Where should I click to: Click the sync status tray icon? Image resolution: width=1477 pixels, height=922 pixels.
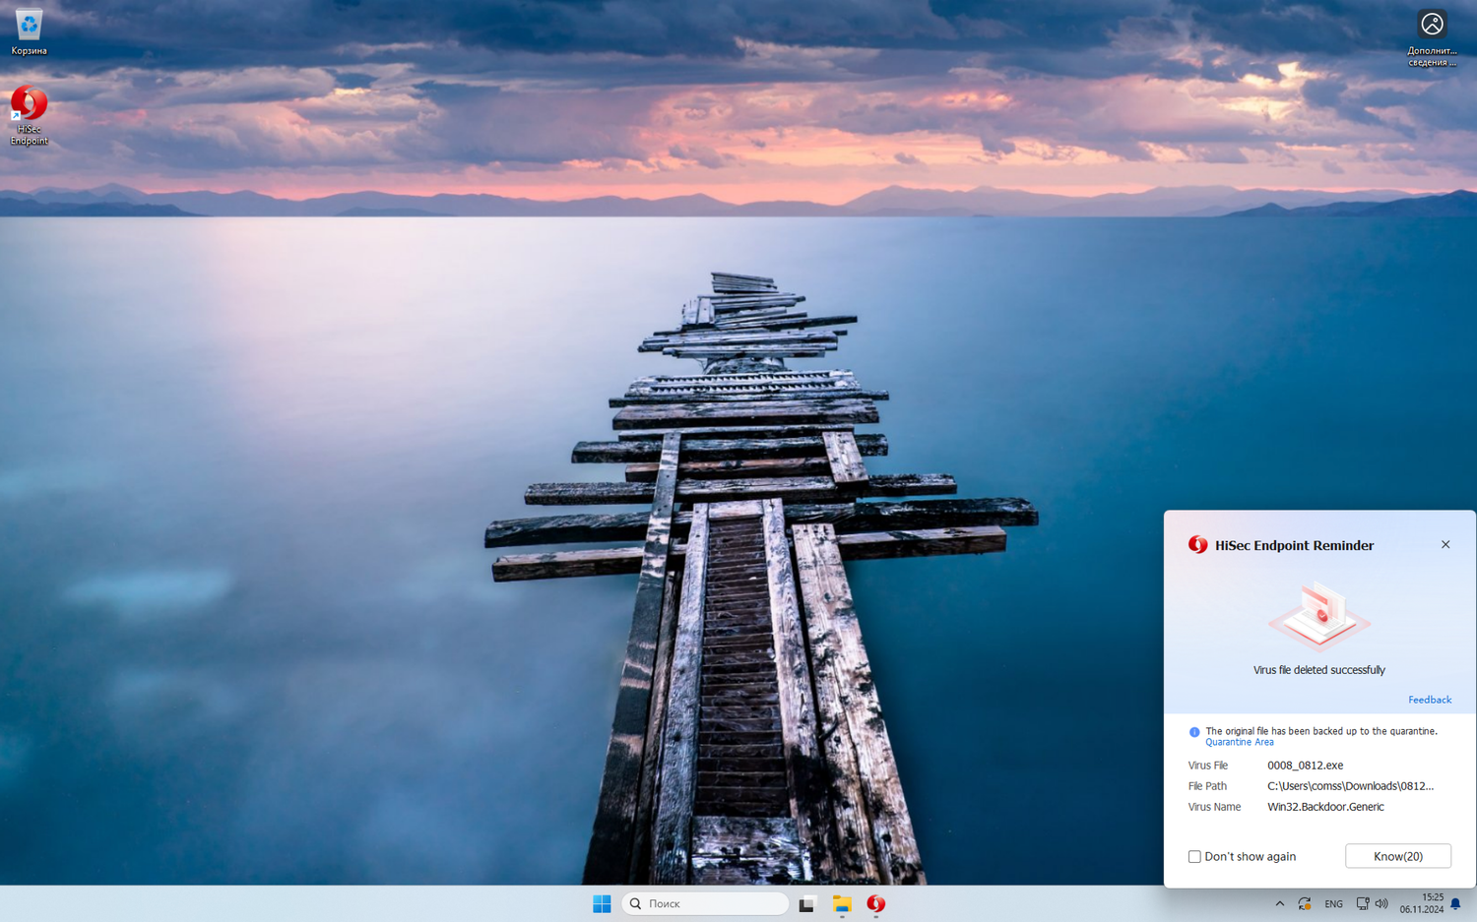tap(1305, 903)
